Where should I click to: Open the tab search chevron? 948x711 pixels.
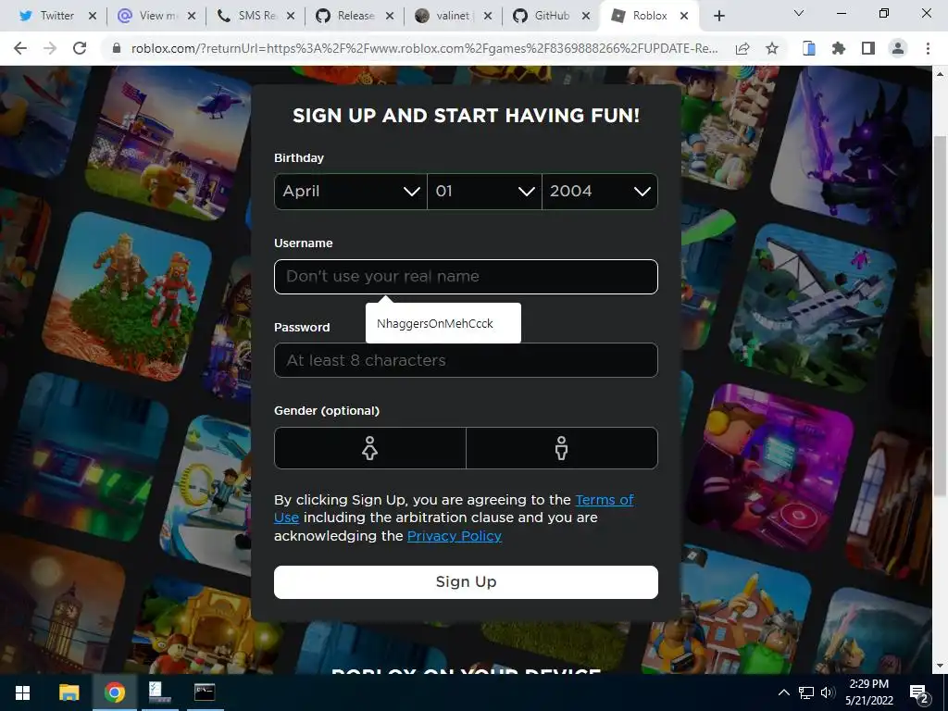tap(799, 13)
